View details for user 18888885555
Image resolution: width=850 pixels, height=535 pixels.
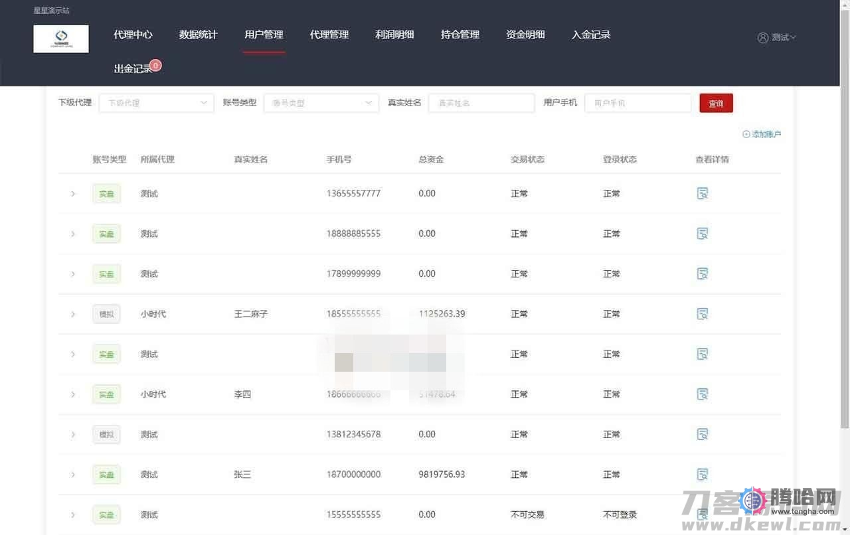[702, 234]
